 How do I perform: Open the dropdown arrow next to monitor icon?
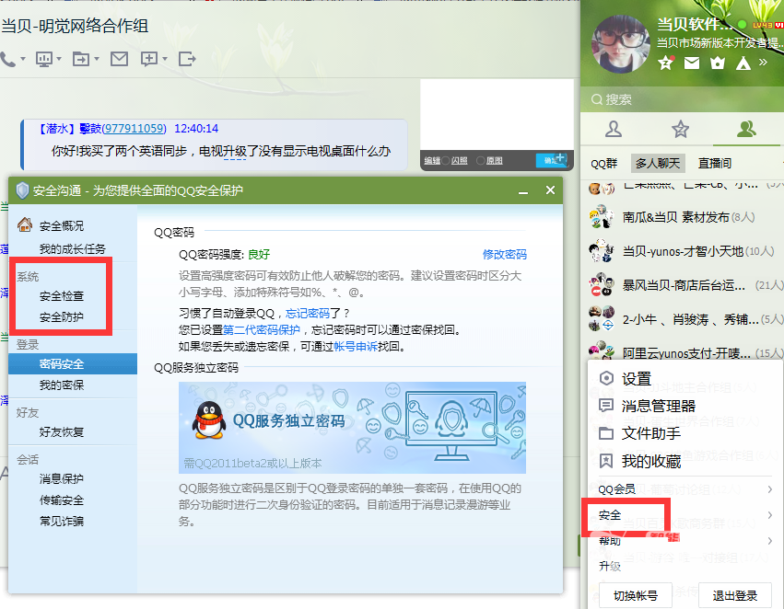pos(59,60)
